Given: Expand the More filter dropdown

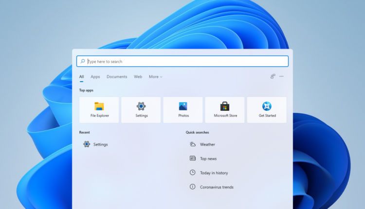Looking at the screenshot, I should tap(155, 77).
